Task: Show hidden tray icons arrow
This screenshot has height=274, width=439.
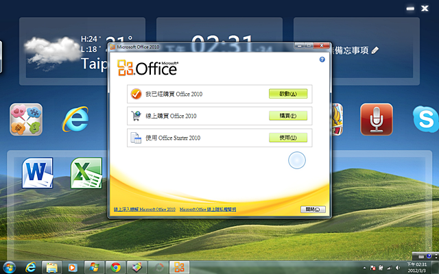Action: tap(364, 268)
